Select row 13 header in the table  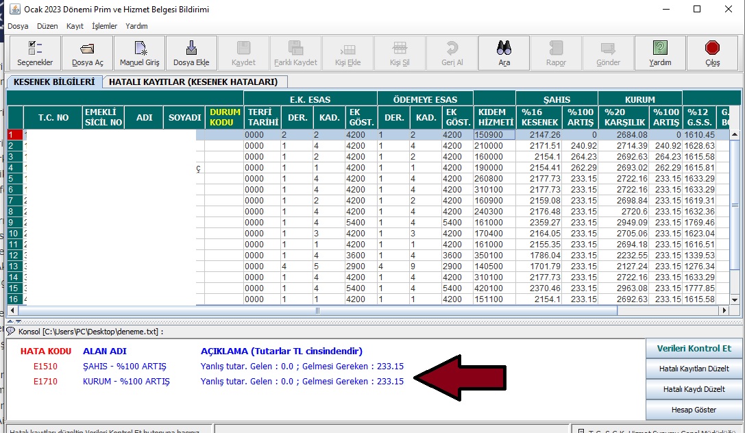click(14, 267)
